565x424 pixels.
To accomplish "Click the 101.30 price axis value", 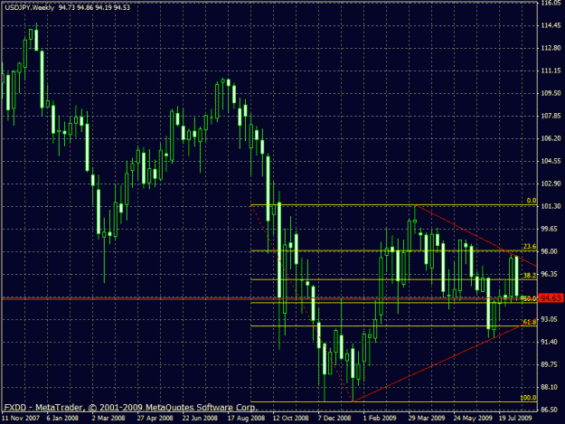I will click(551, 206).
